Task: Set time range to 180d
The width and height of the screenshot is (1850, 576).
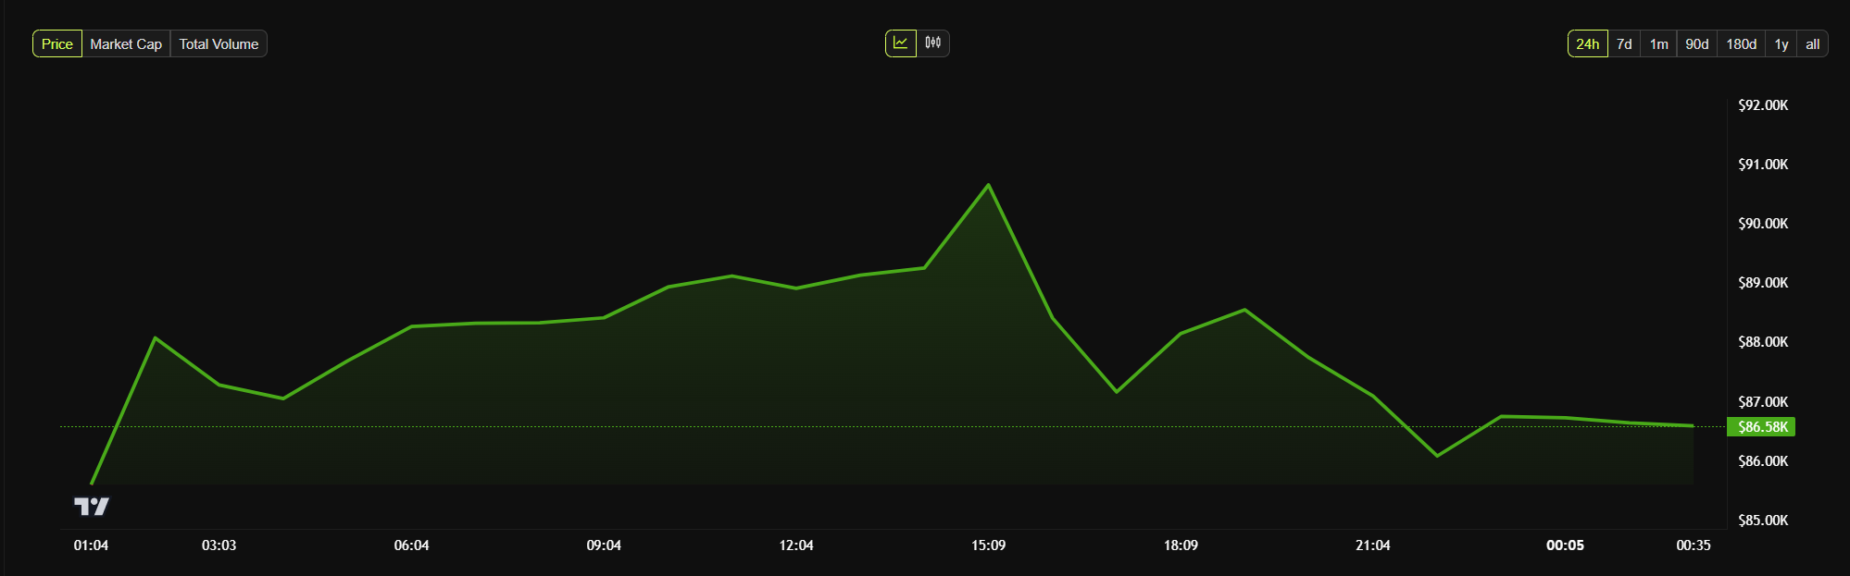Action: 1741,43
